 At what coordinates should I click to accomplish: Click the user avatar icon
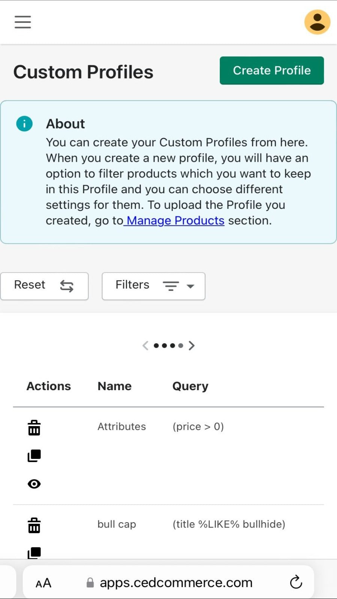click(x=317, y=22)
